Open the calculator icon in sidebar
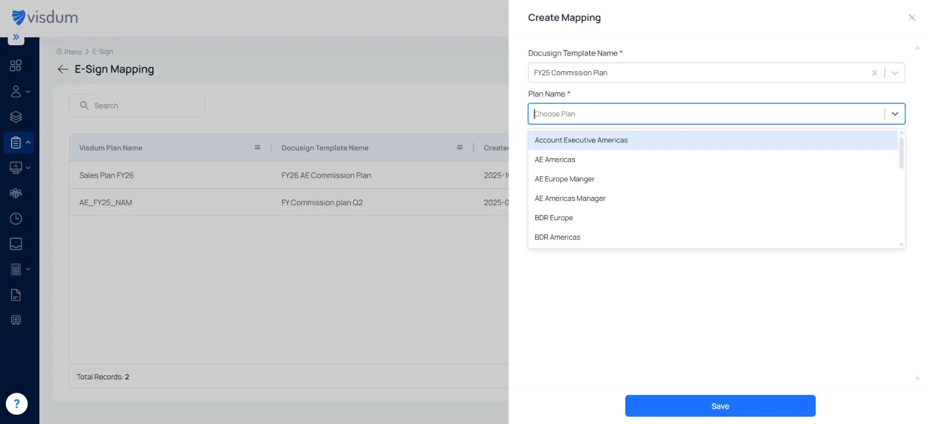The width and height of the screenshot is (928, 424). tap(16, 269)
